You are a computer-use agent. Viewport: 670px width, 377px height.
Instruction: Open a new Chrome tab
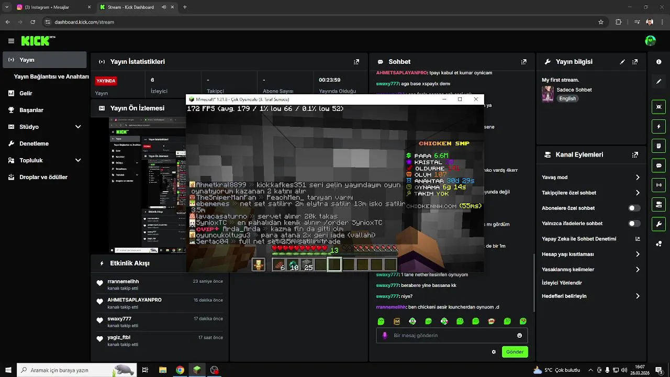click(x=185, y=7)
